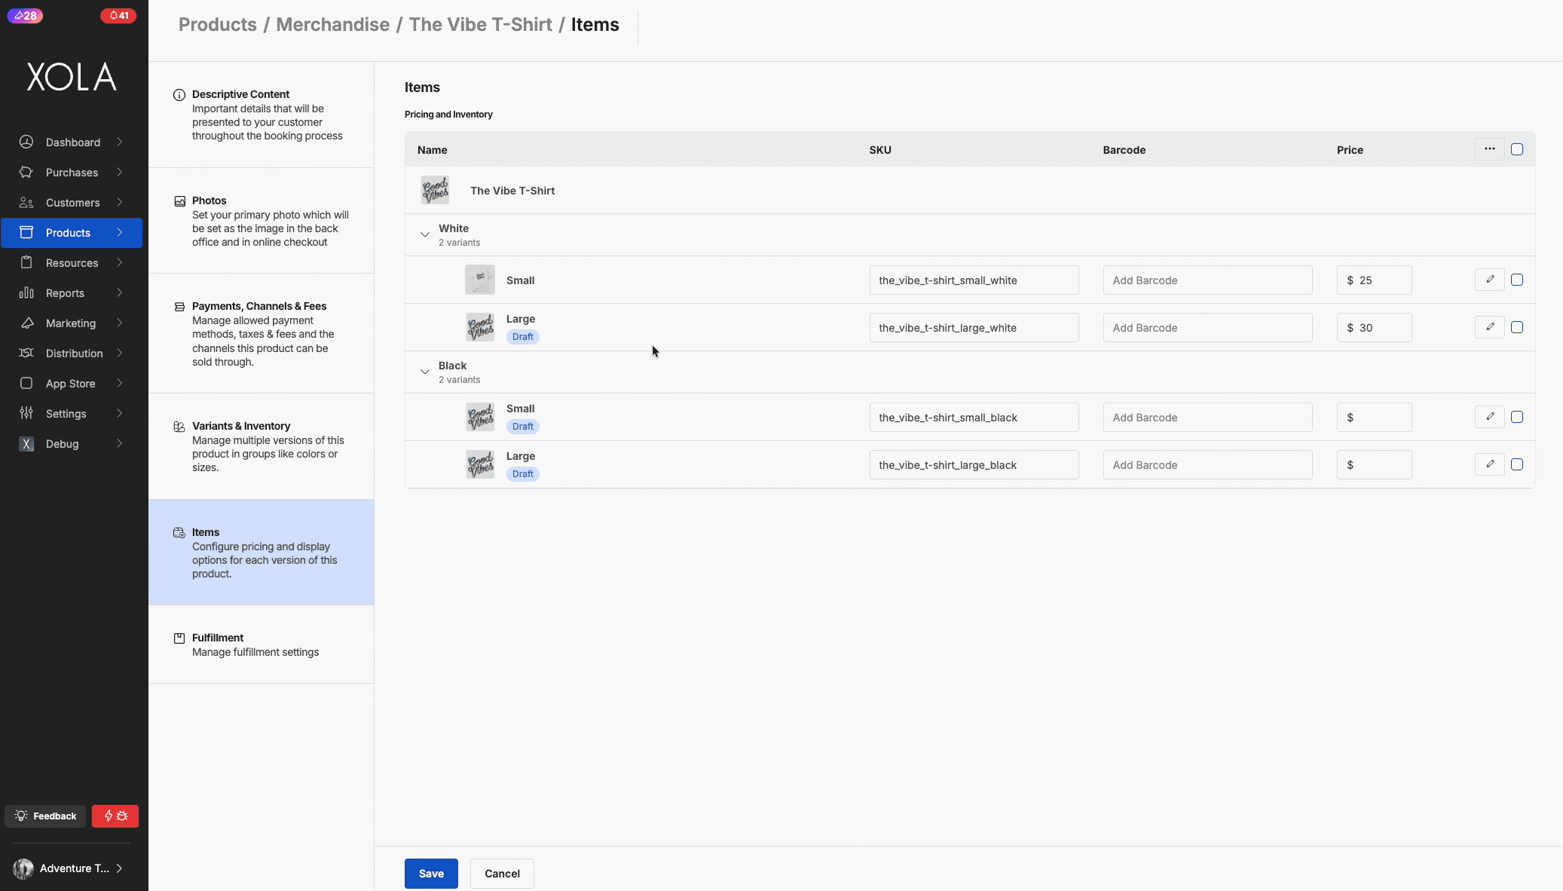Tick the checkbox for Small Black variant

[x=1517, y=417]
